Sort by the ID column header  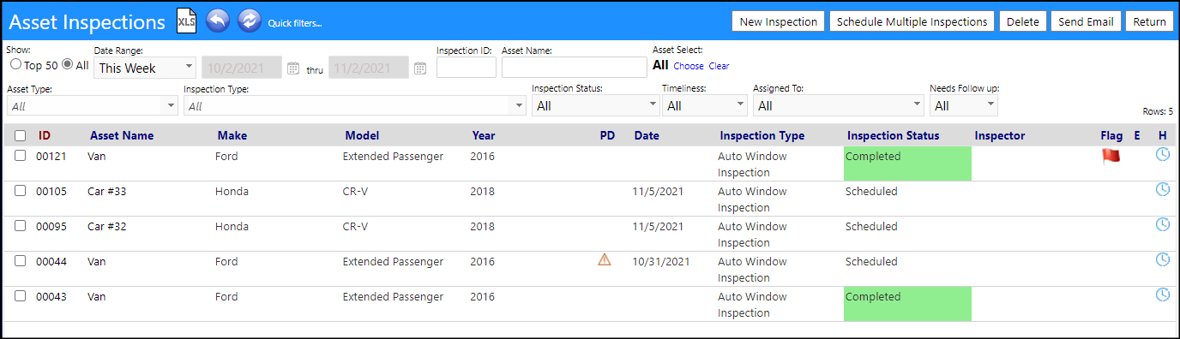(x=45, y=135)
